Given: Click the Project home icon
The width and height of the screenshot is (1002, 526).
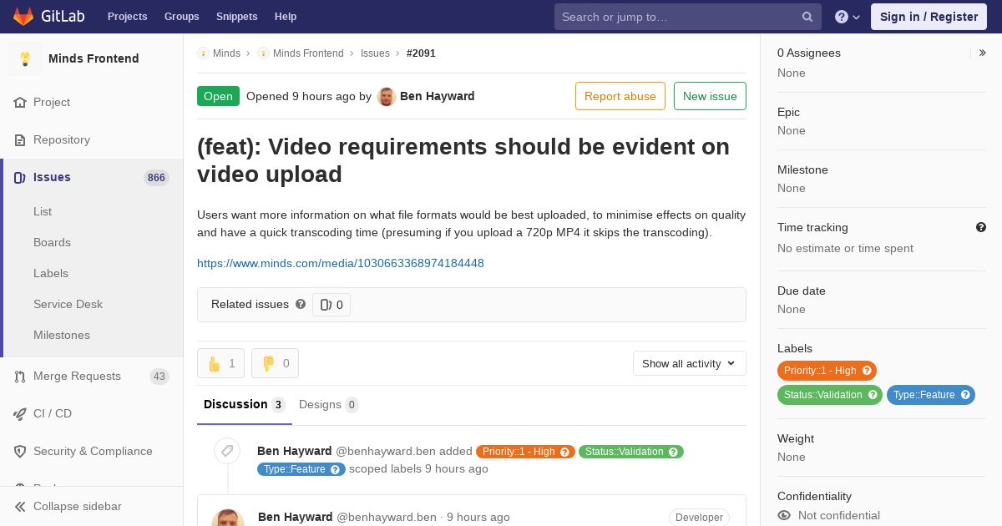Looking at the screenshot, I should pos(20,102).
